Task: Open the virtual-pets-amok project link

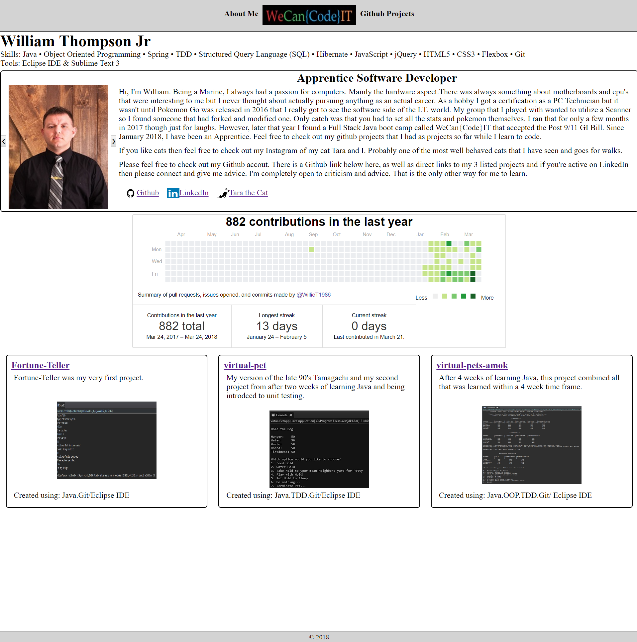Action: (472, 365)
